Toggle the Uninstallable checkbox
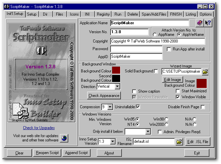Screen dimensions: 221x164 click(138, 107)
